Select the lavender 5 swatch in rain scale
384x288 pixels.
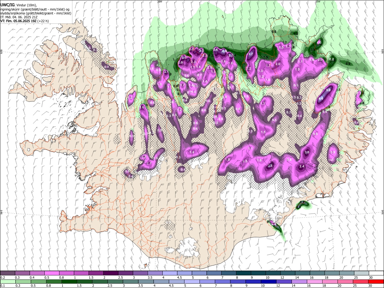[x=192, y=281]
